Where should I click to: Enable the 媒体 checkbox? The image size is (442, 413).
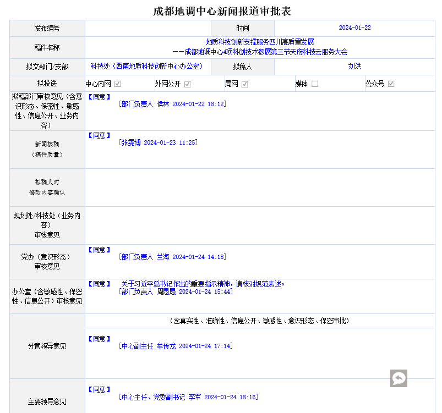pos(315,84)
